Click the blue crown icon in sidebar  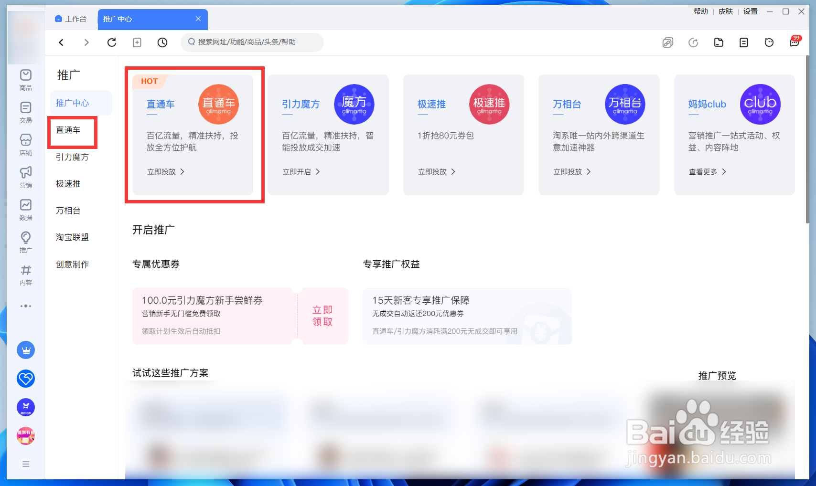(26, 350)
